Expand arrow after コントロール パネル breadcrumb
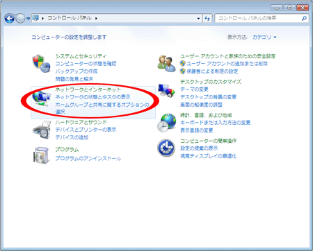The width and height of the screenshot is (313, 251). coord(96,18)
